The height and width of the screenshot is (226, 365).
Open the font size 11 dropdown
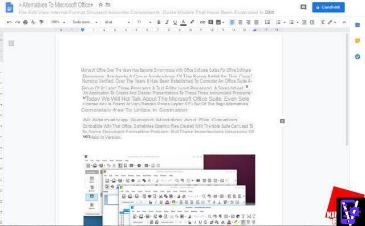(x=144, y=22)
